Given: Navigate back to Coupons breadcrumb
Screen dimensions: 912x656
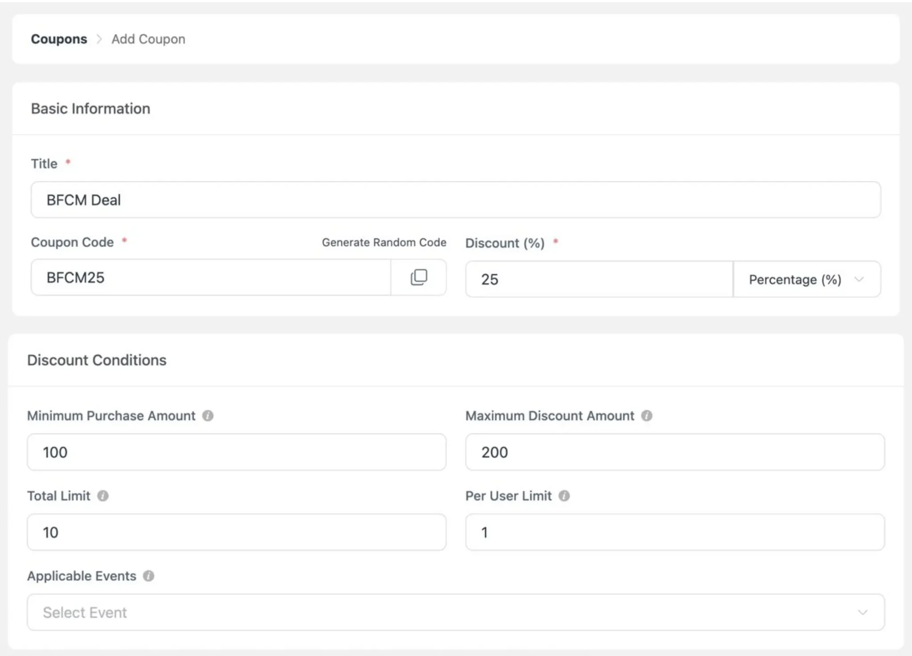Looking at the screenshot, I should 59,39.
